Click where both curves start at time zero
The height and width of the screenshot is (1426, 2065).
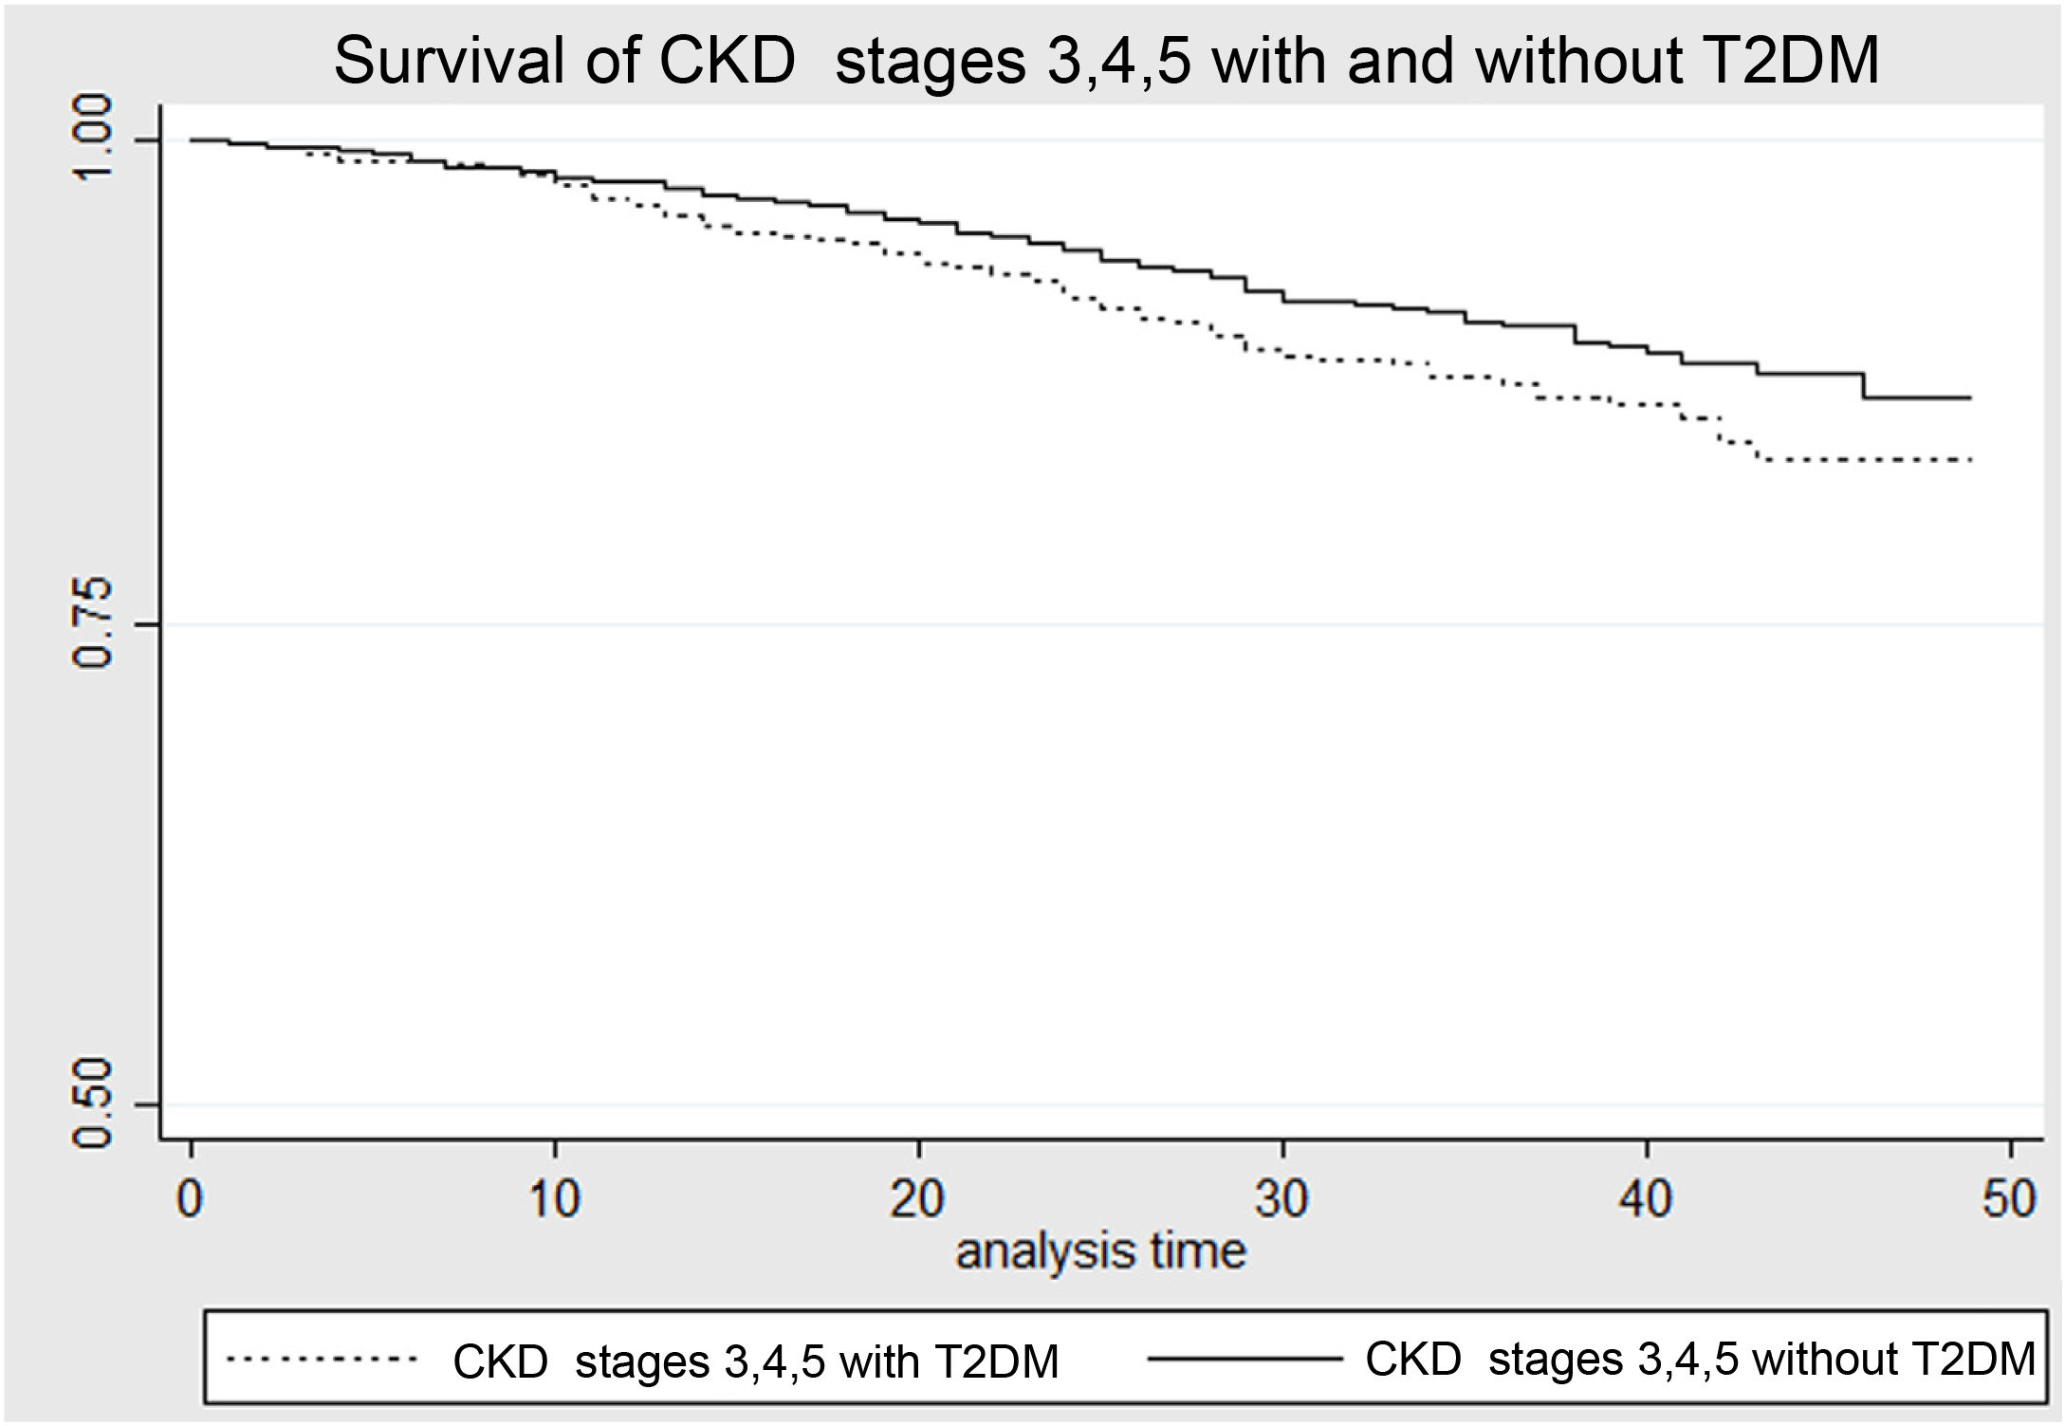(x=193, y=140)
